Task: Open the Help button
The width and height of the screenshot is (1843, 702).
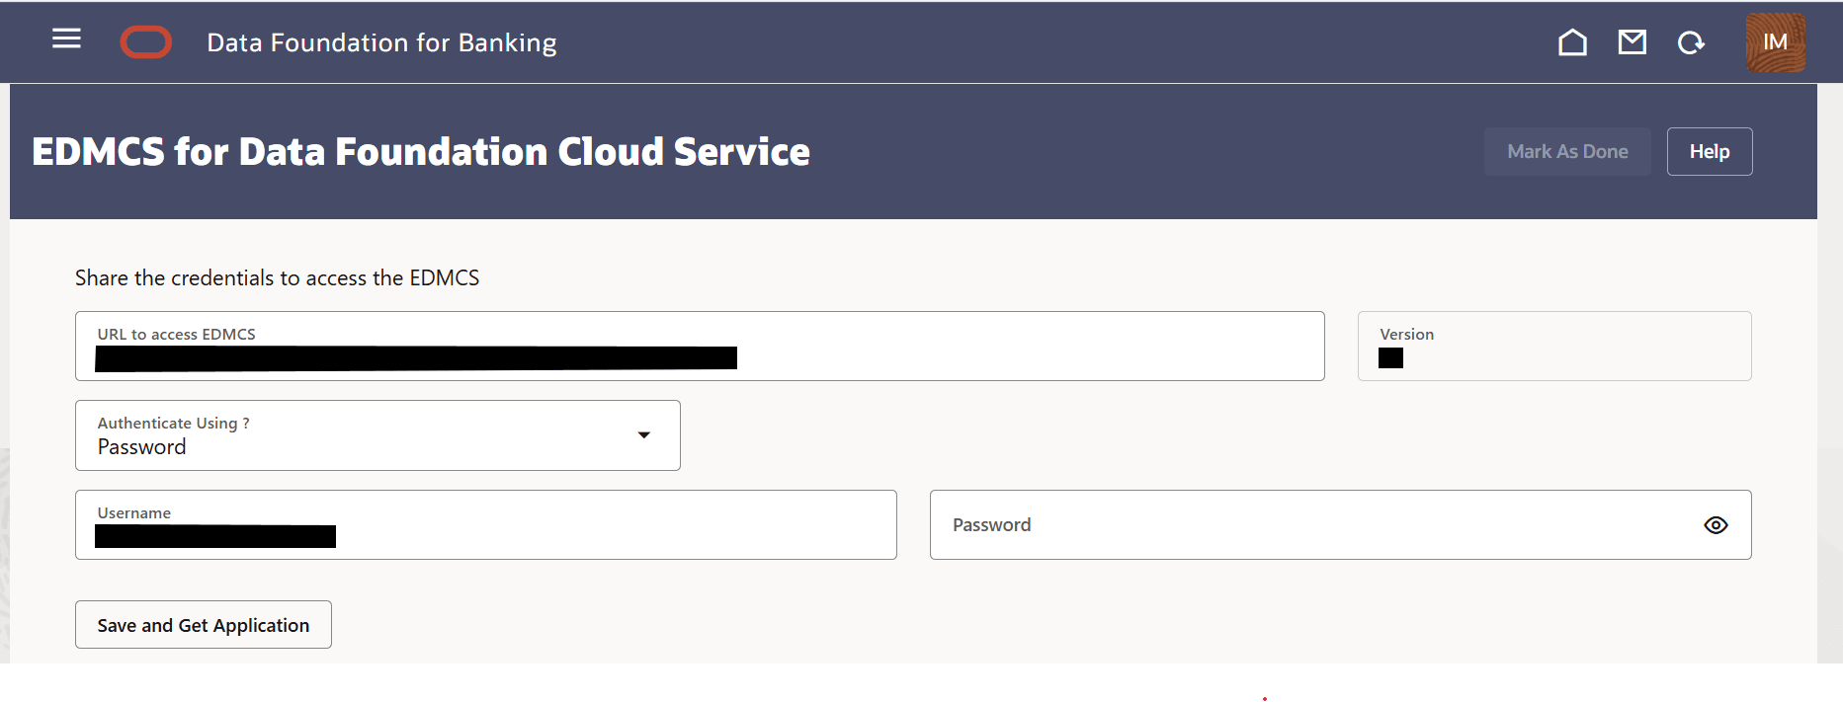Action: pyautogui.click(x=1710, y=152)
